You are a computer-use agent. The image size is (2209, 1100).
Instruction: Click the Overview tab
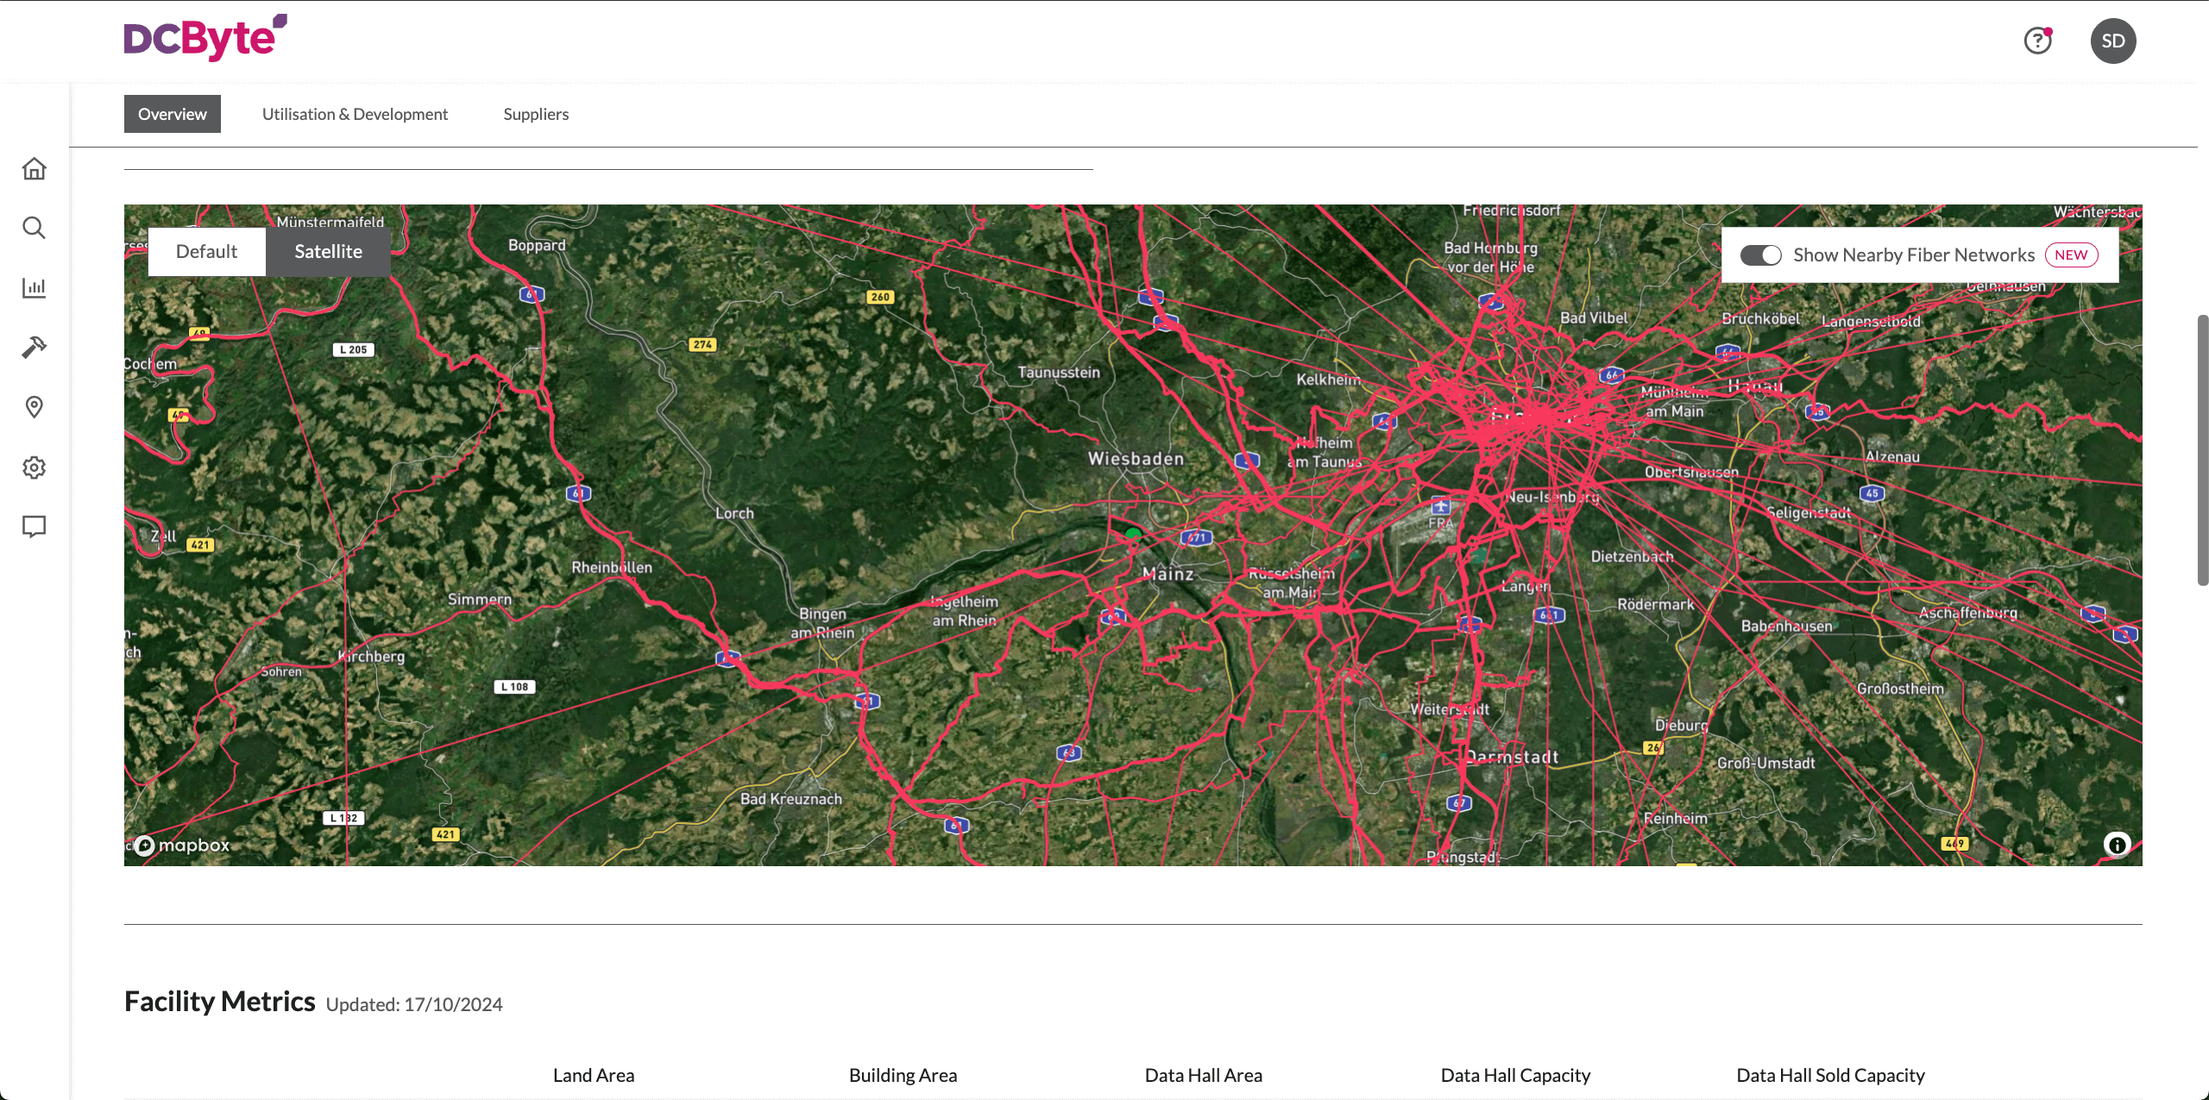tap(172, 113)
